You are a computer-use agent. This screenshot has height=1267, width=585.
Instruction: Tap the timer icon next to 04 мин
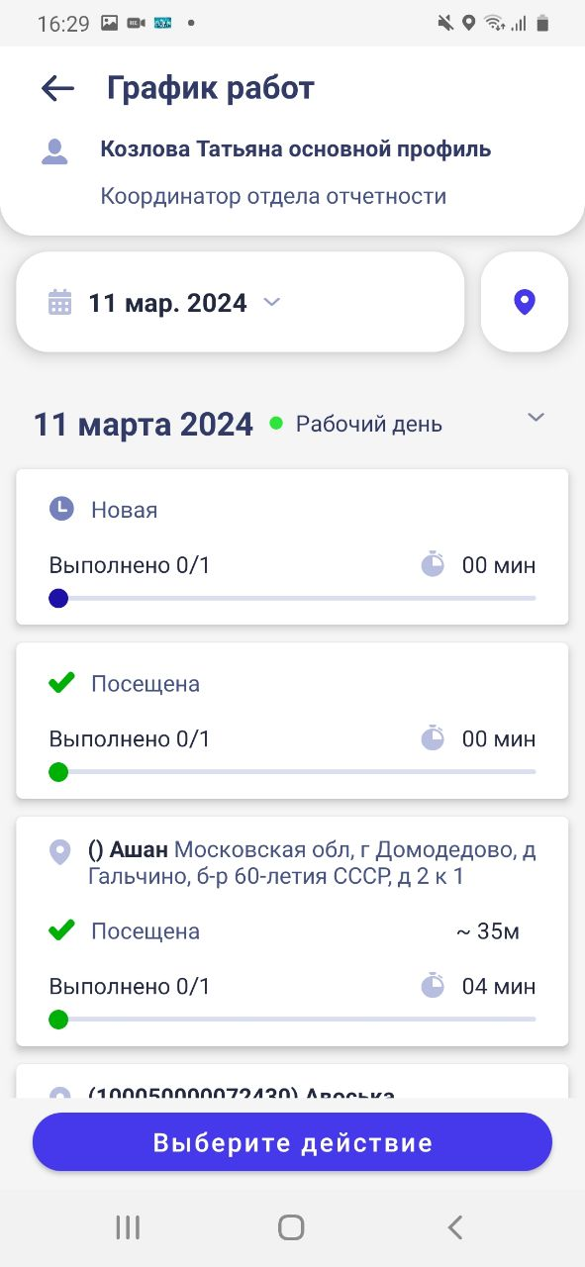[x=433, y=986]
